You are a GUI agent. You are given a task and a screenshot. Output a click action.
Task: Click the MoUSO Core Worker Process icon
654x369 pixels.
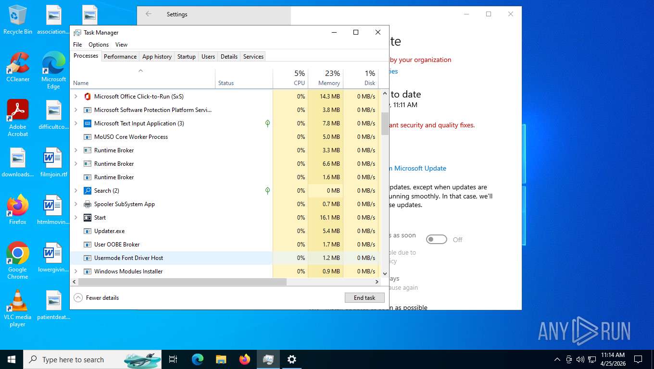tap(88, 137)
